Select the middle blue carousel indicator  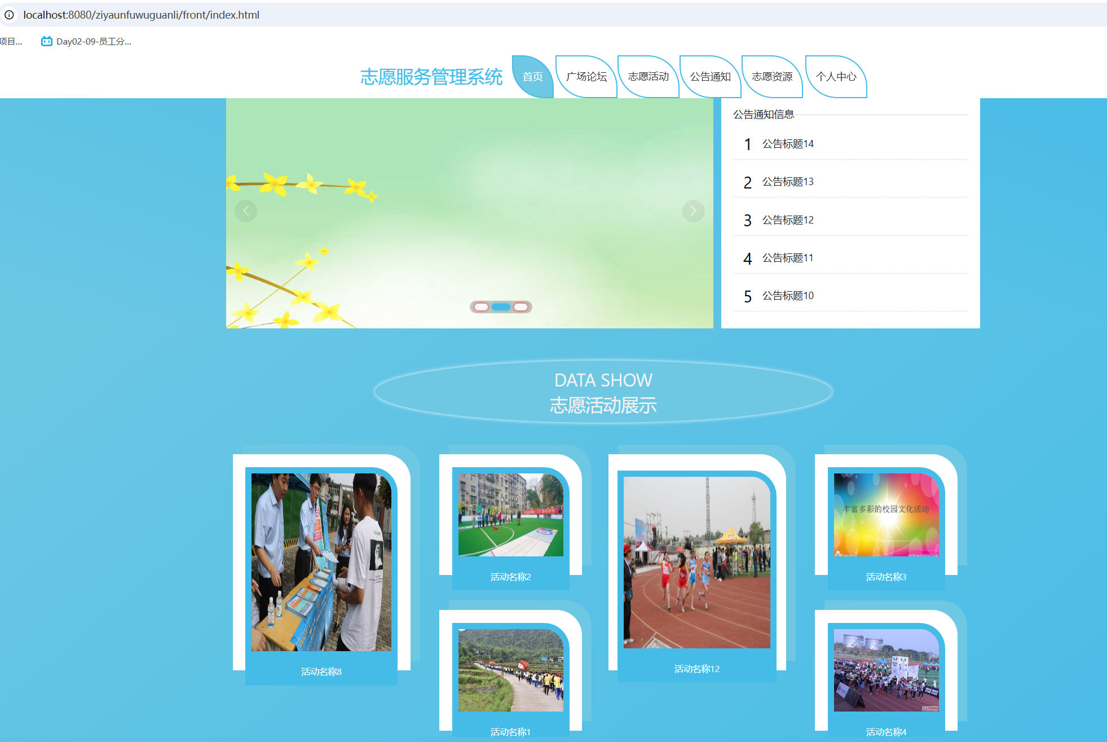(x=501, y=307)
